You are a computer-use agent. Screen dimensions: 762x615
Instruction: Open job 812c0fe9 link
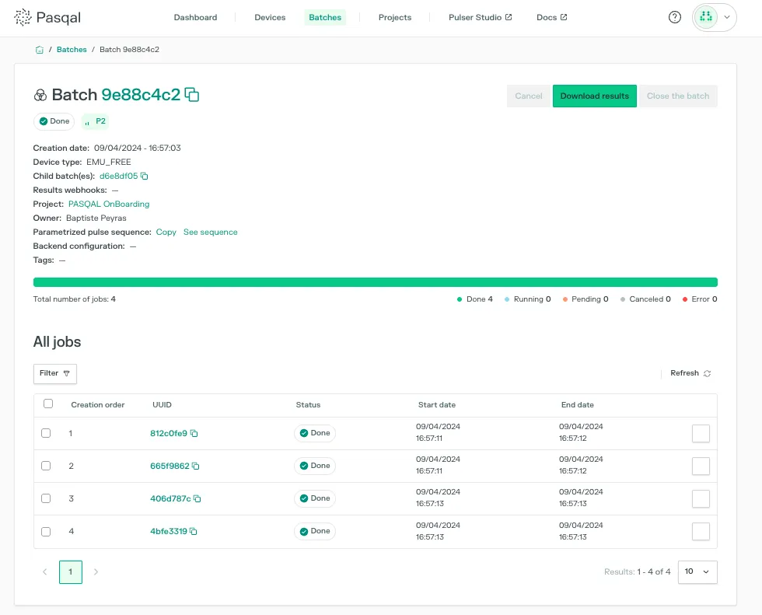pyautogui.click(x=169, y=433)
